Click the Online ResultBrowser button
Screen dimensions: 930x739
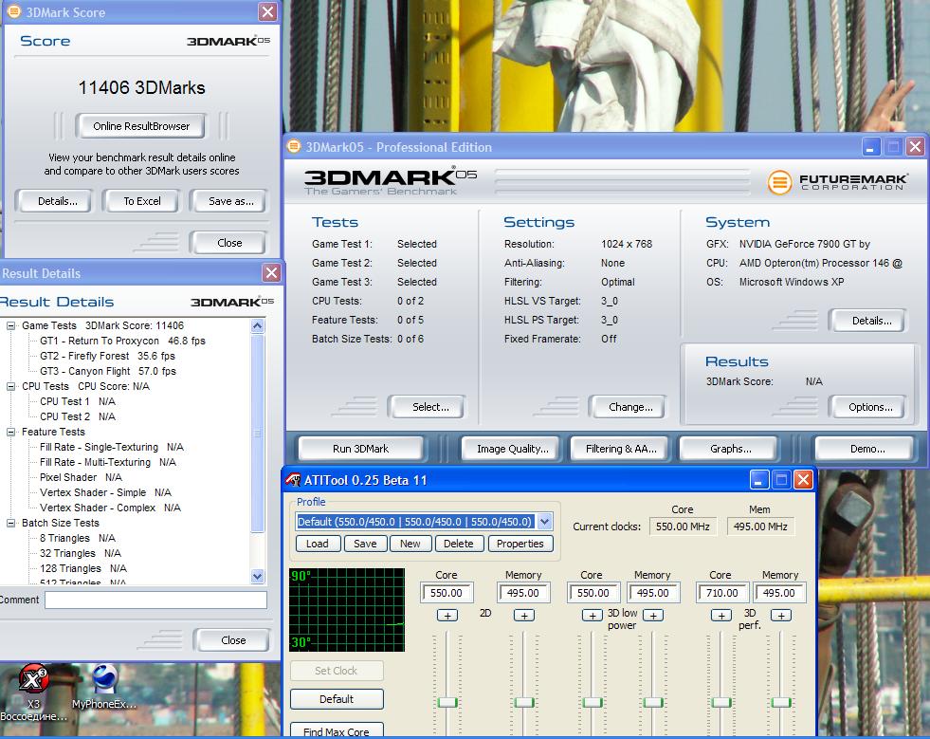click(x=141, y=126)
